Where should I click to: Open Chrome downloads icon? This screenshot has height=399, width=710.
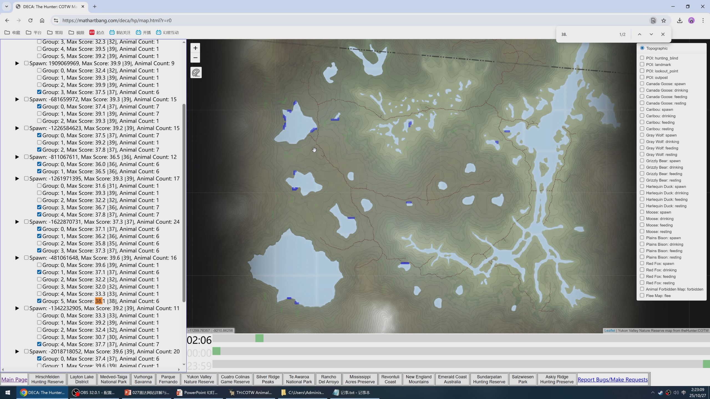tap(679, 21)
